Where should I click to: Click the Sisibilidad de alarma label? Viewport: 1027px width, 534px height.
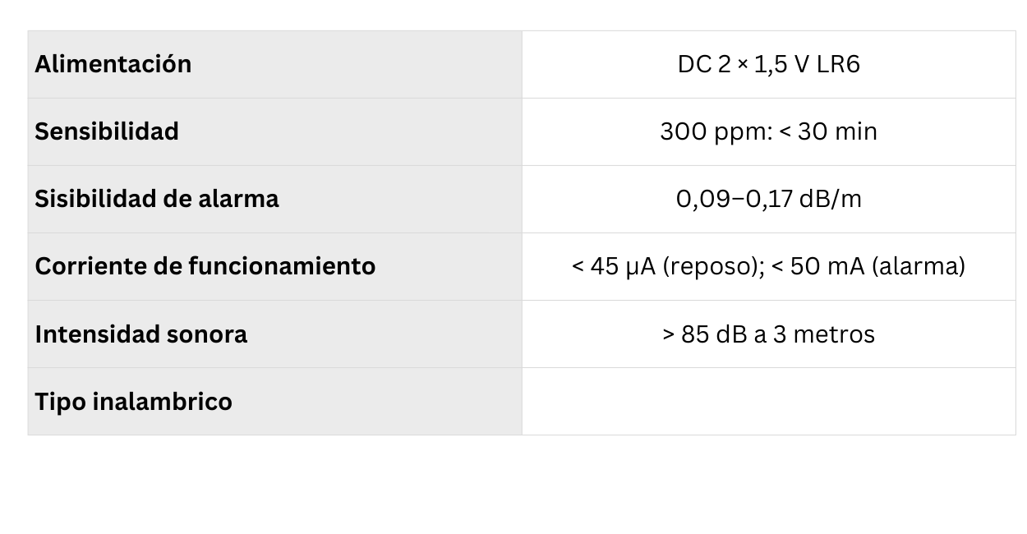pos(156,199)
